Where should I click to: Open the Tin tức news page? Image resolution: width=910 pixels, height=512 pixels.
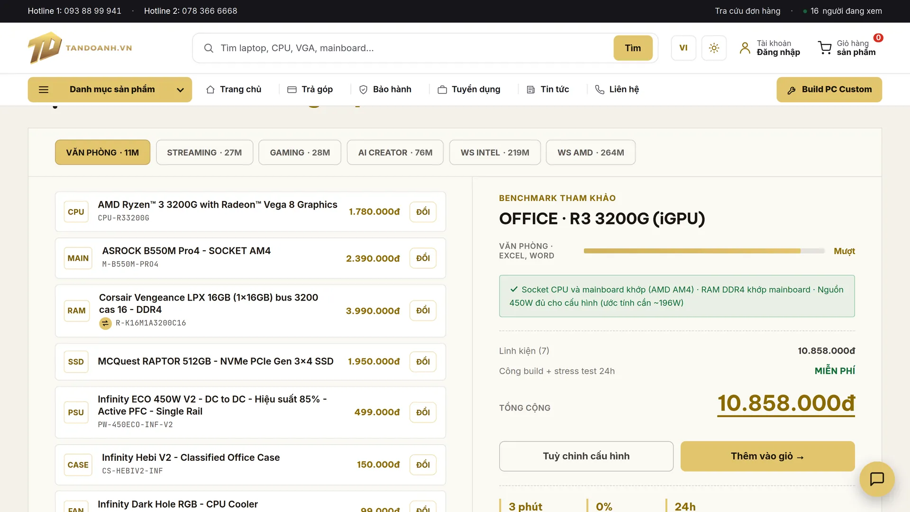(x=547, y=90)
